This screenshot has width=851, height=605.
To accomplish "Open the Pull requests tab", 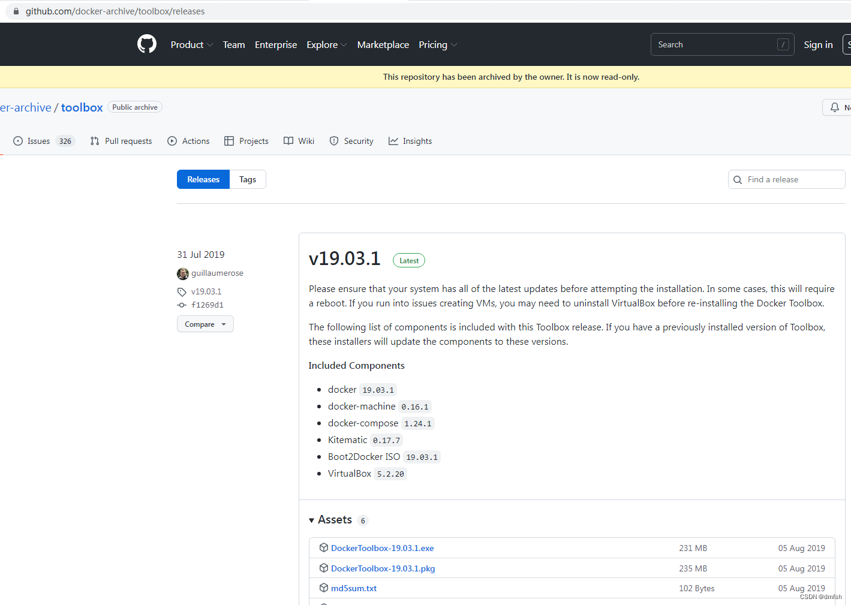I will coord(121,141).
